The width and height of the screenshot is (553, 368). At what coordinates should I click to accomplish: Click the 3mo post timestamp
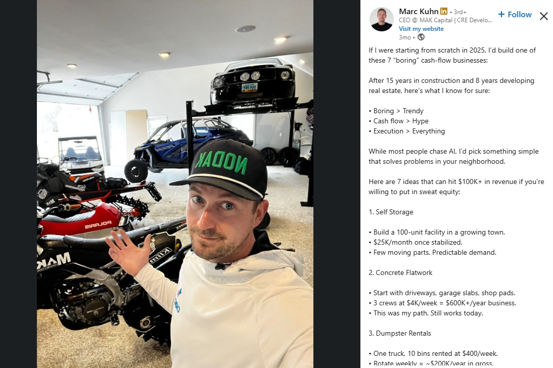pyautogui.click(x=405, y=37)
